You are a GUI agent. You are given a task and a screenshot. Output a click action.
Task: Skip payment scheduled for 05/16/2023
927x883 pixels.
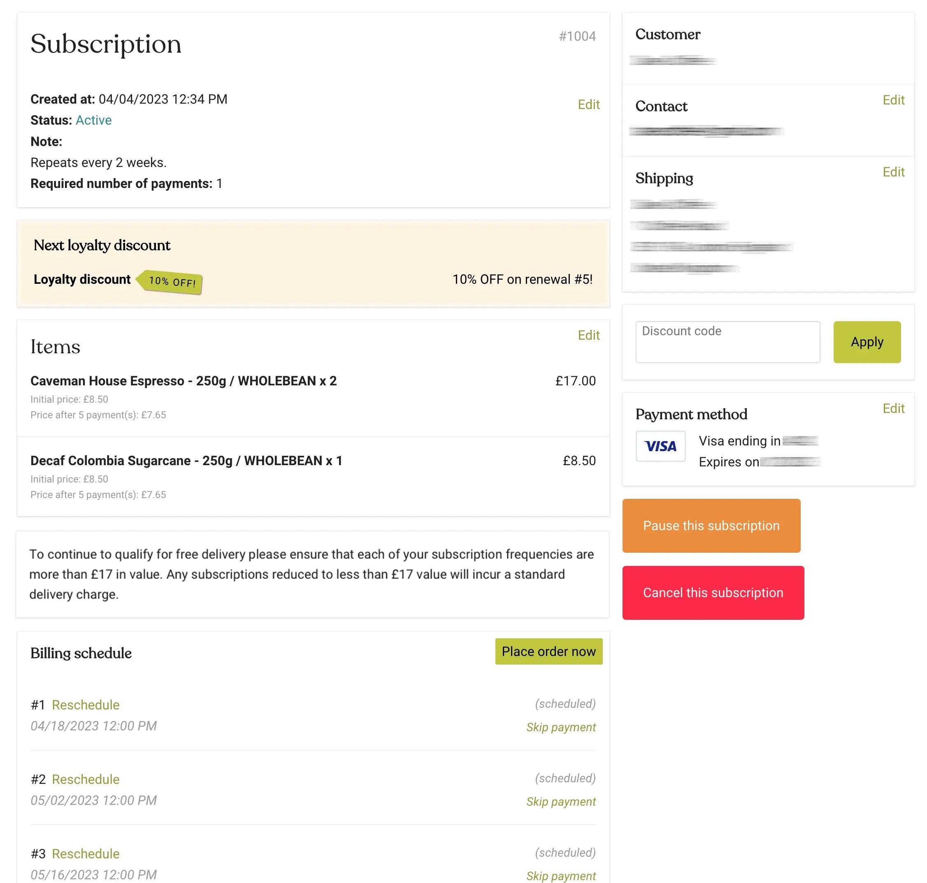pos(560,876)
